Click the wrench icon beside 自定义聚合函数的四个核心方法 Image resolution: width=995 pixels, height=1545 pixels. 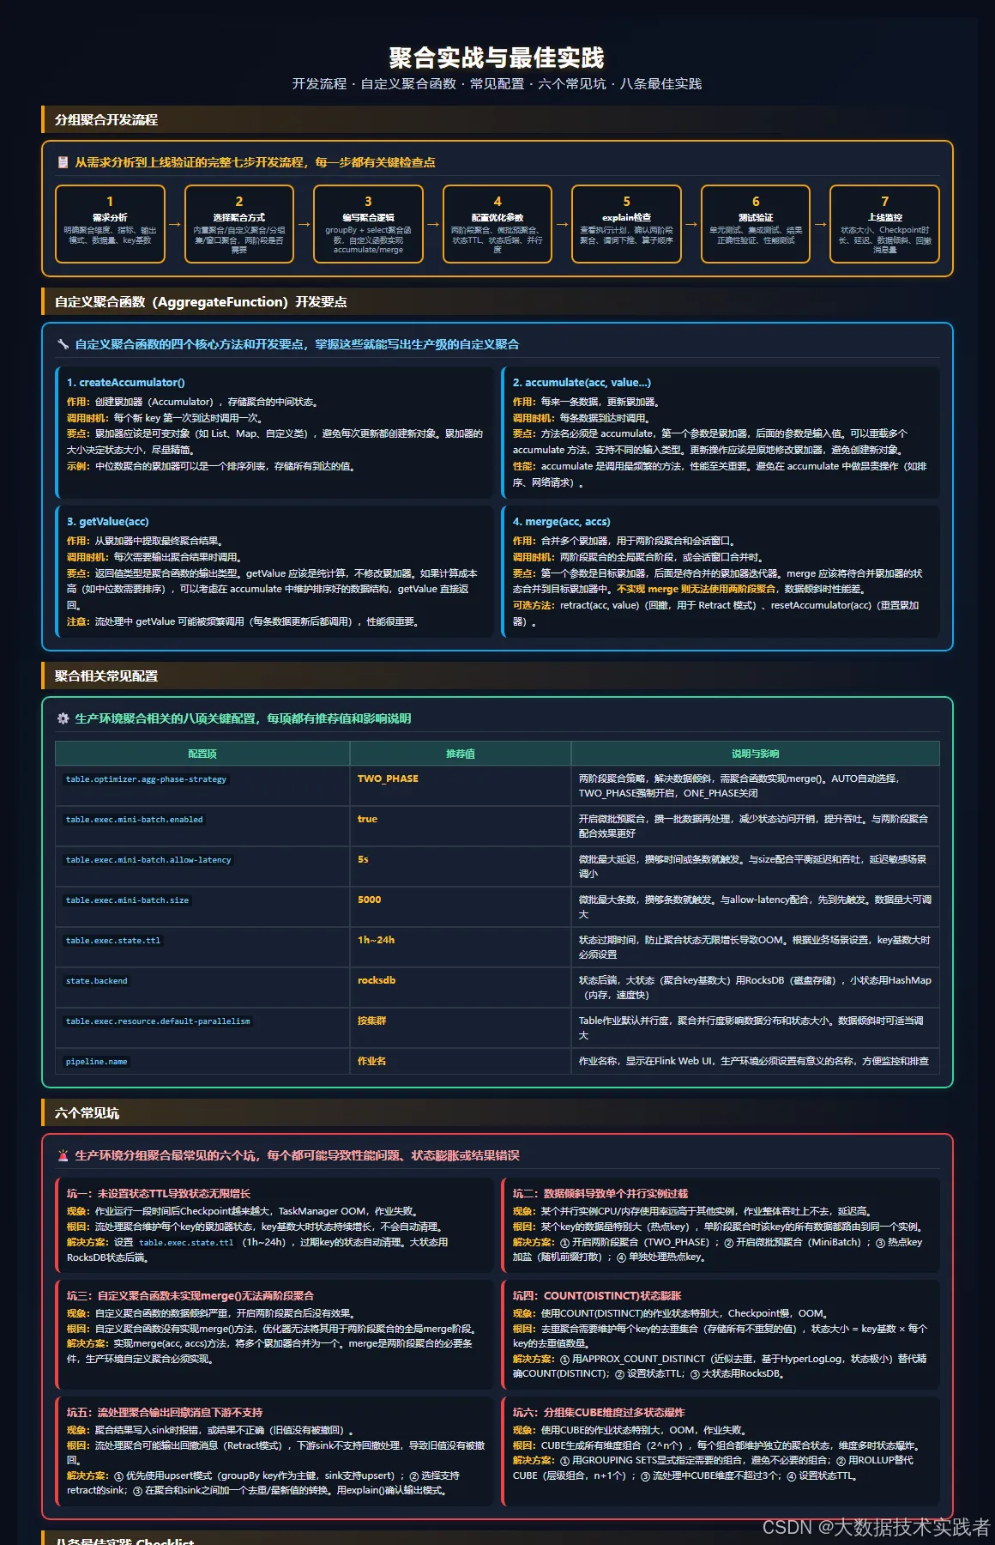click(63, 344)
